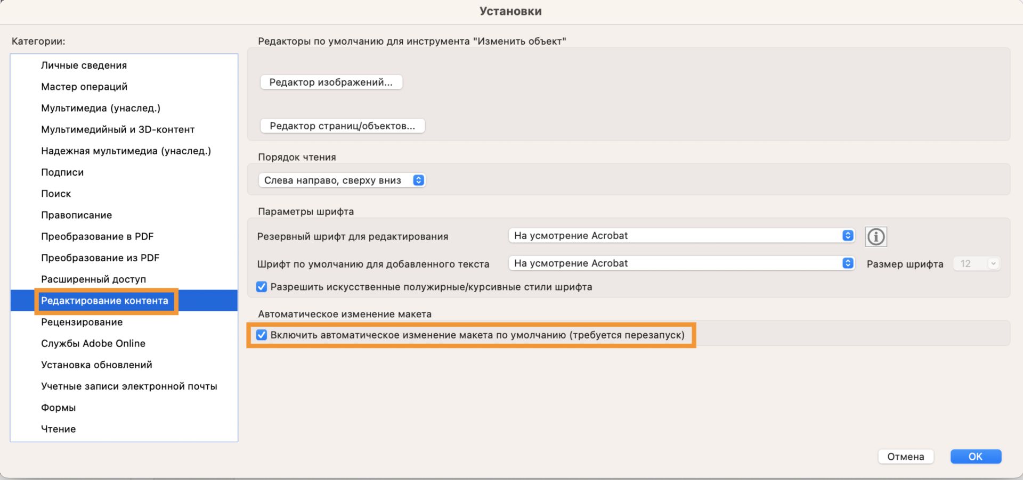
Task: Open the page/object editor chooser
Action: click(343, 126)
